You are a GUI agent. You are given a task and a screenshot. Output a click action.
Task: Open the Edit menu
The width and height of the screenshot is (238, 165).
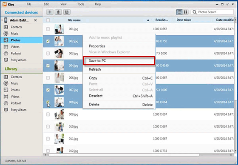tap(46, 4)
